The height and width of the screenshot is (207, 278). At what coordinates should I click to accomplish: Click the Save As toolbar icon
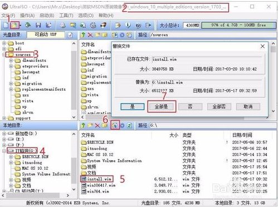48,25
